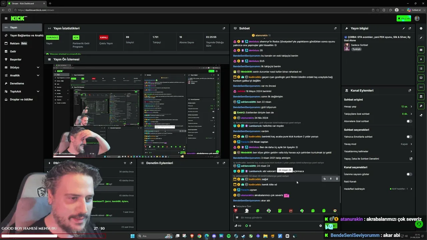The image size is (427, 240).
Task: Go to Gelir in the sidebar
Action: click(x=22, y=51)
